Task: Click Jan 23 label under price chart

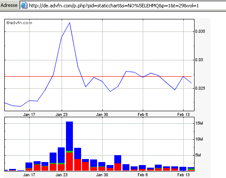Action: pos(62,115)
